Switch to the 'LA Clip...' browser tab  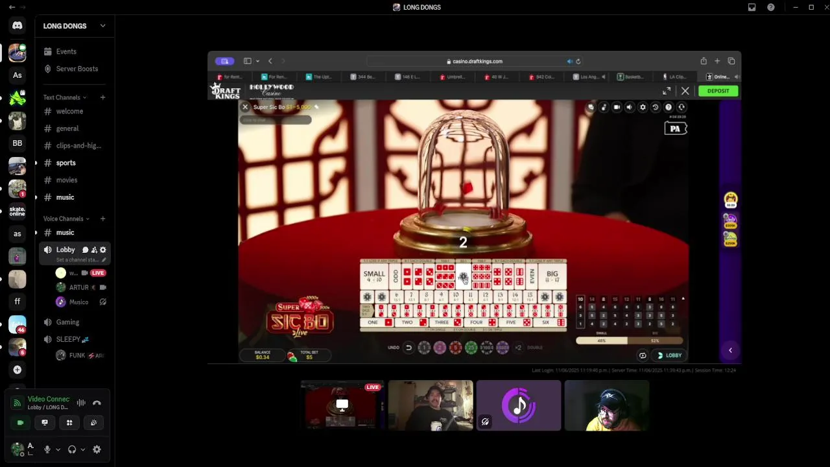tap(674, 77)
